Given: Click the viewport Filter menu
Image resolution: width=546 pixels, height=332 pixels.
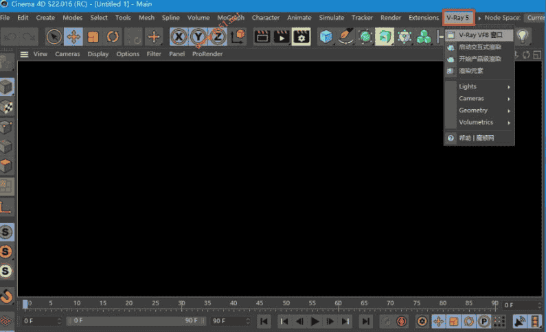Looking at the screenshot, I should tap(154, 54).
